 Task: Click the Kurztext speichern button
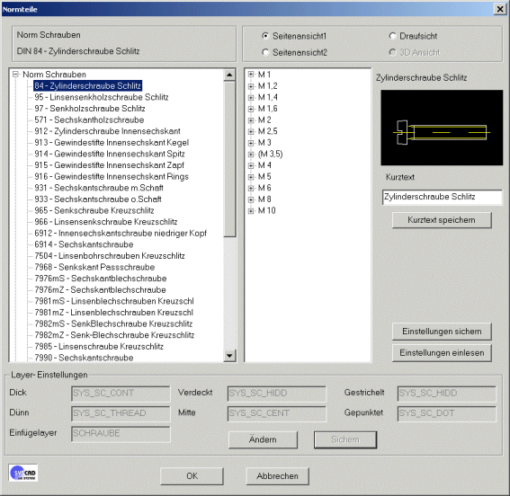click(x=442, y=220)
